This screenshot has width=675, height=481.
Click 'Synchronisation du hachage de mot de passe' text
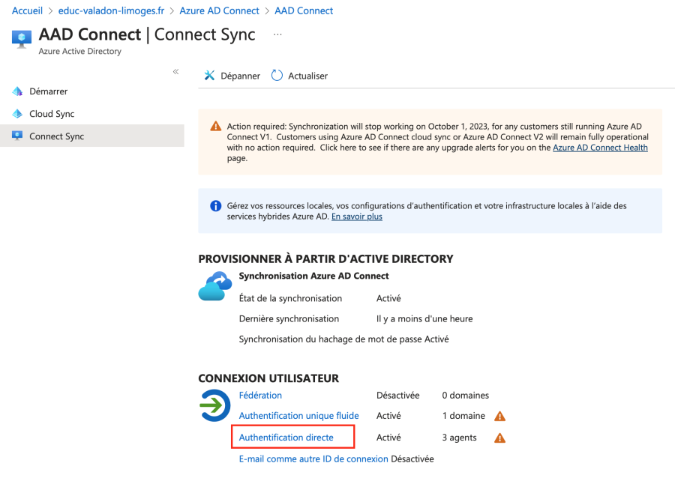click(331, 339)
